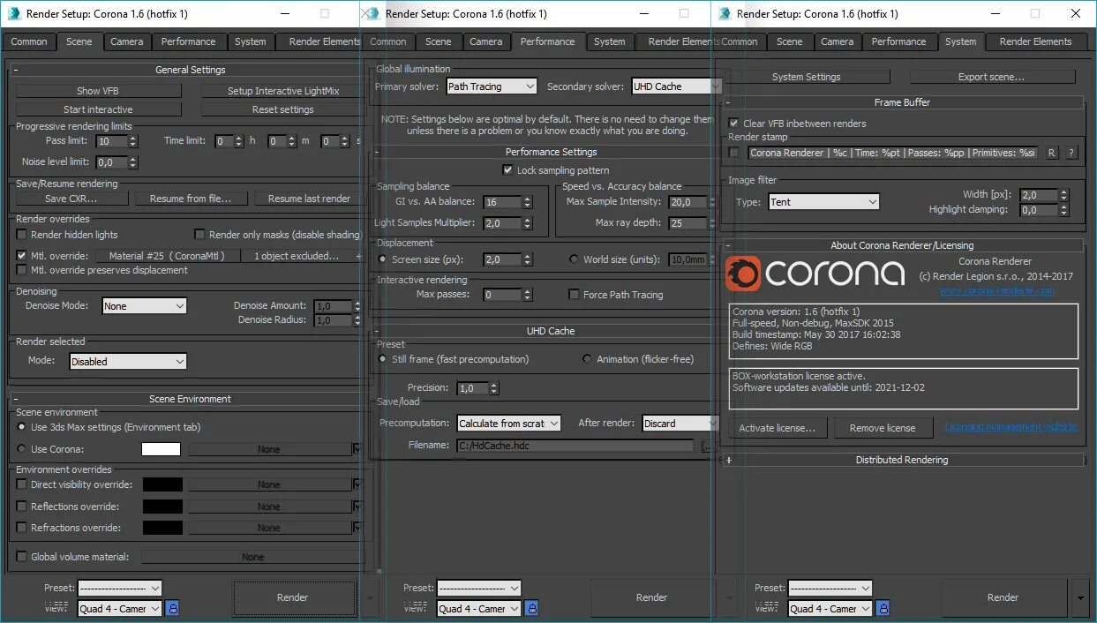The height and width of the screenshot is (623, 1097).
Task: Click Resume last render button
Action: click(x=309, y=199)
